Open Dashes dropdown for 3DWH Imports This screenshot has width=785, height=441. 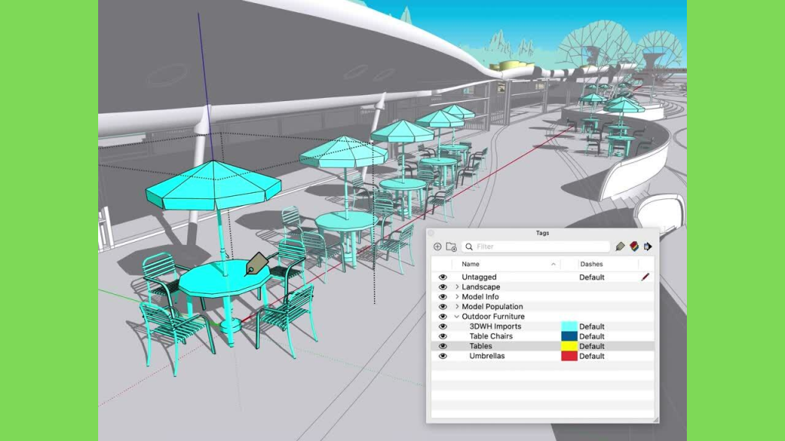coord(592,326)
